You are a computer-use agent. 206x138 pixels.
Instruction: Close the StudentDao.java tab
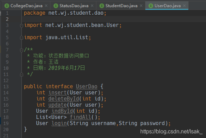point(141,6)
